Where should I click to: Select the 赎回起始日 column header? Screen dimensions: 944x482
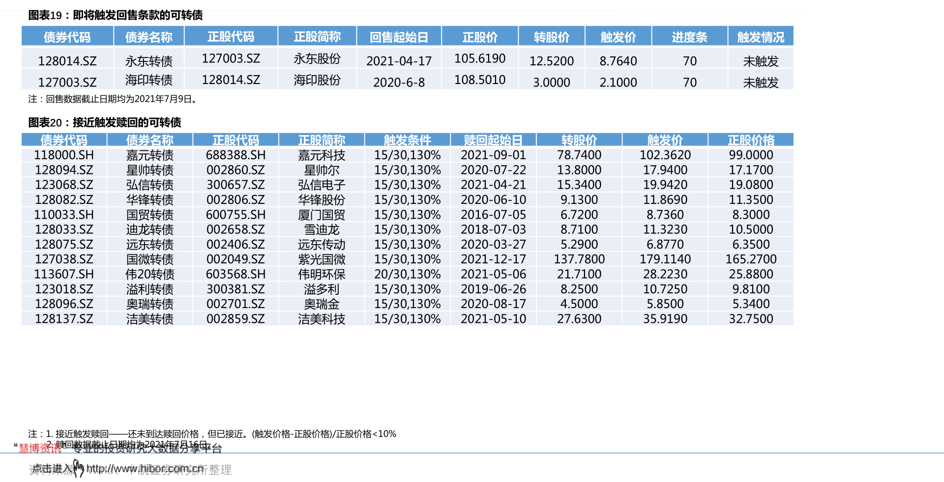click(x=493, y=140)
